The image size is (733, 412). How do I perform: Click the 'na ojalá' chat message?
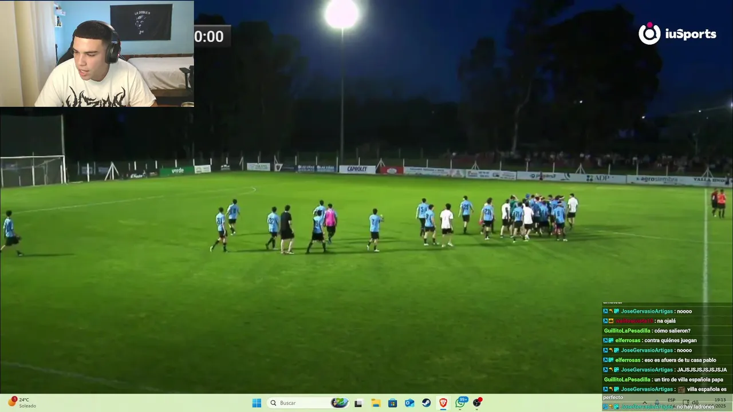(666, 321)
